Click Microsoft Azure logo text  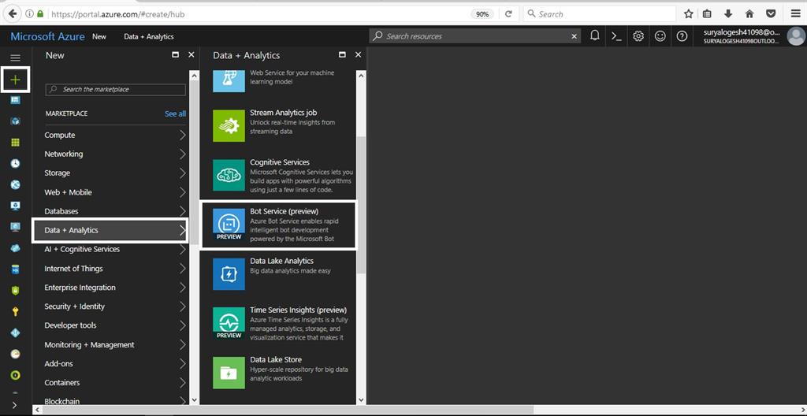pyautogui.click(x=48, y=36)
